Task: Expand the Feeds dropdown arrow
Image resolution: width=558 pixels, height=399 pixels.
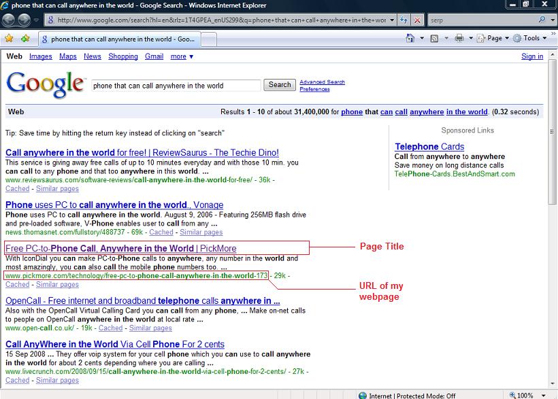Action: coord(446,38)
